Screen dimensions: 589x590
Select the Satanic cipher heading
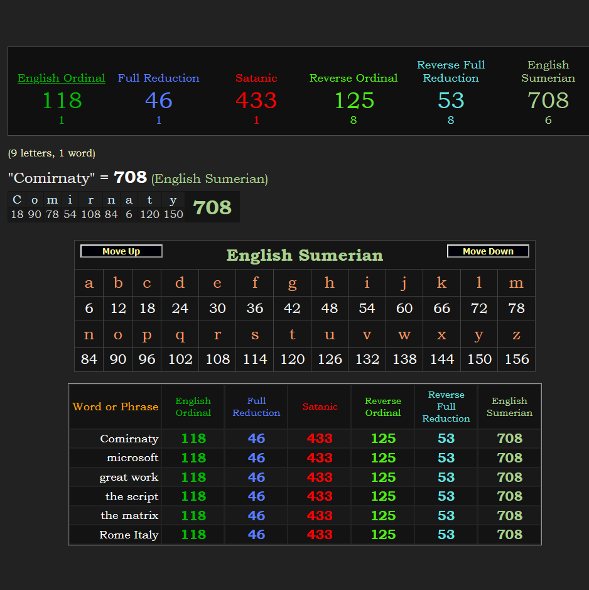[x=256, y=78]
